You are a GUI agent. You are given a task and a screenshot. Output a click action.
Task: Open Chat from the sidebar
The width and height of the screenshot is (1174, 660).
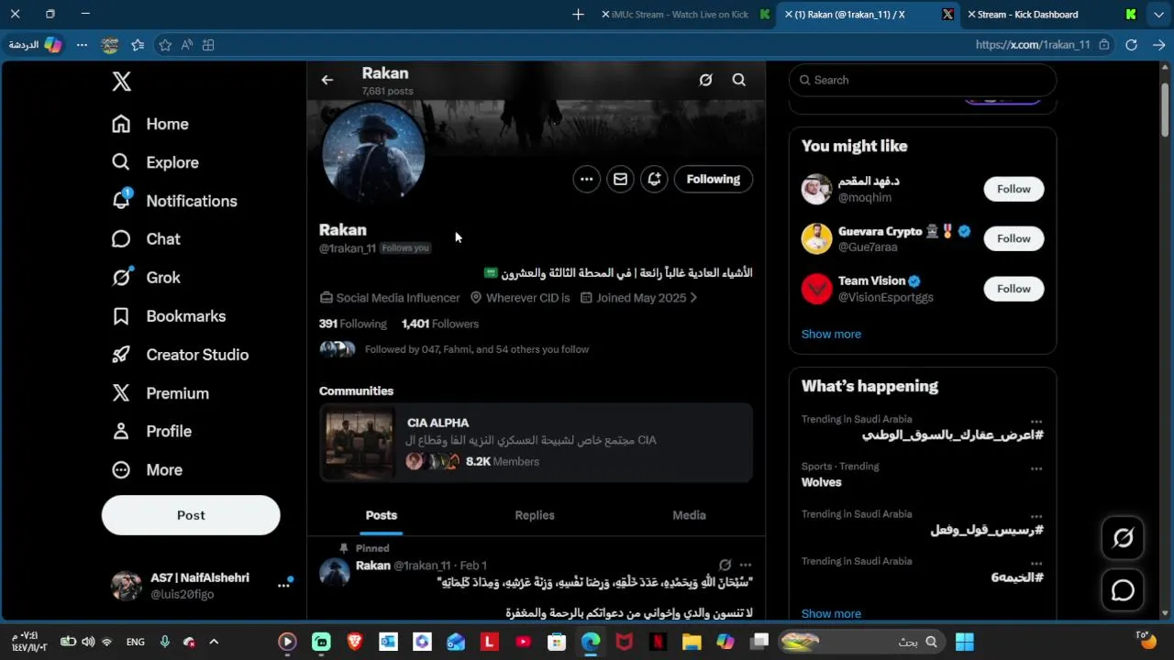click(x=146, y=239)
